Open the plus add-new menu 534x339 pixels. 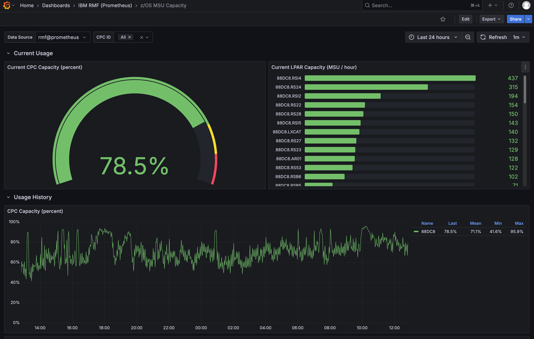coord(493,6)
